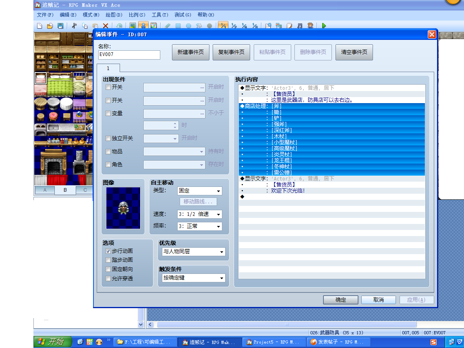The image size is (464, 348).
Task: Enable the 角色 condition checkbox
Action: pos(108,164)
